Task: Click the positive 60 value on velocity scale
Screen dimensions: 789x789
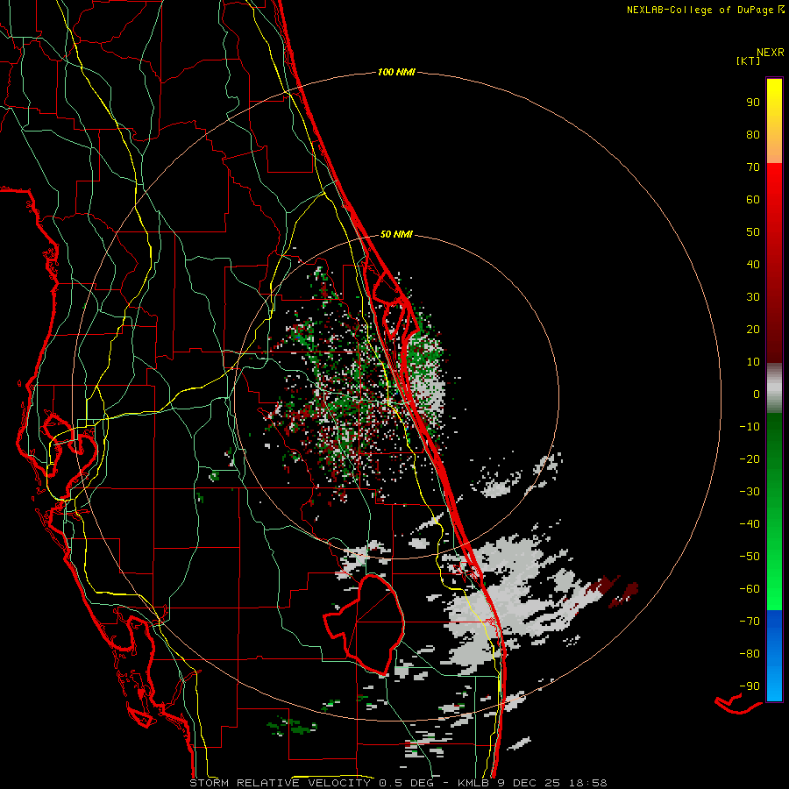Action: click(753, 199)
